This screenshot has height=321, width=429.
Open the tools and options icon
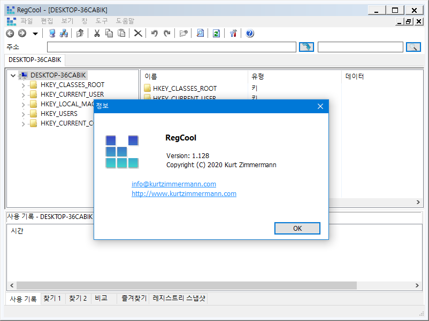(x=233, y=33)
